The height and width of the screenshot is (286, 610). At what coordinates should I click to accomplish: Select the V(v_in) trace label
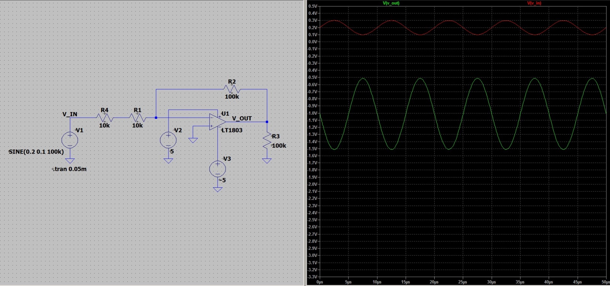[534, 3]
